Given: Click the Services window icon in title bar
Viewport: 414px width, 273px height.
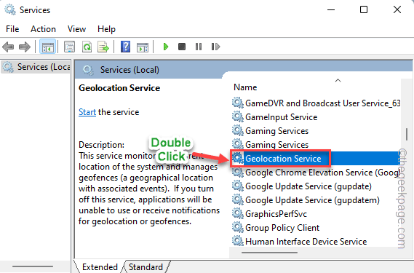Looking at the screenshot, I should 10,9.
